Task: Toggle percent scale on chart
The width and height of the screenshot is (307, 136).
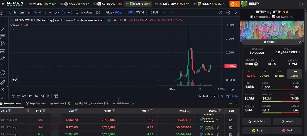Action: (222, 96)
